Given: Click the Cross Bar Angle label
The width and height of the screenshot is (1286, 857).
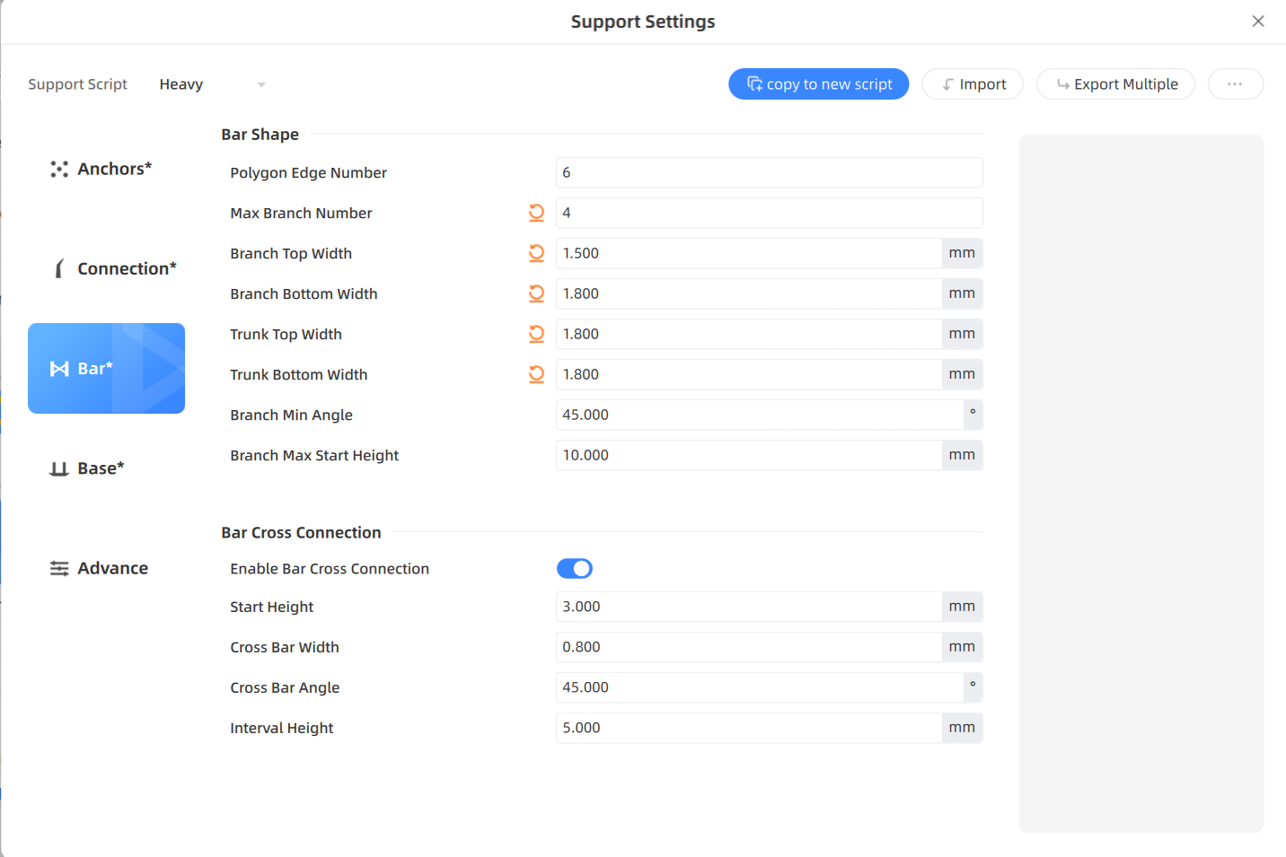Looking at the screenshot, I should pyautogui.click(x=285, y=687).
